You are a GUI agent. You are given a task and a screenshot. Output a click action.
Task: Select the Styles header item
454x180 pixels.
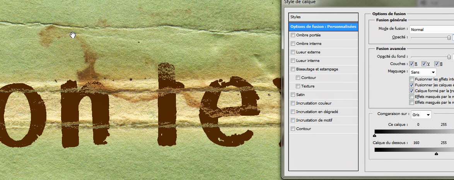coord(323,17)
